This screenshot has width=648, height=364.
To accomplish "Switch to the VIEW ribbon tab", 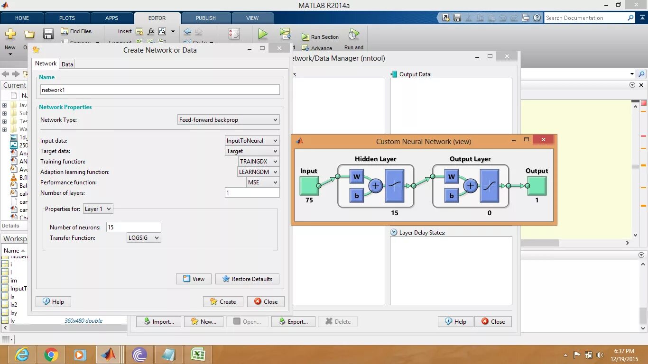I will tap(252, 18).
